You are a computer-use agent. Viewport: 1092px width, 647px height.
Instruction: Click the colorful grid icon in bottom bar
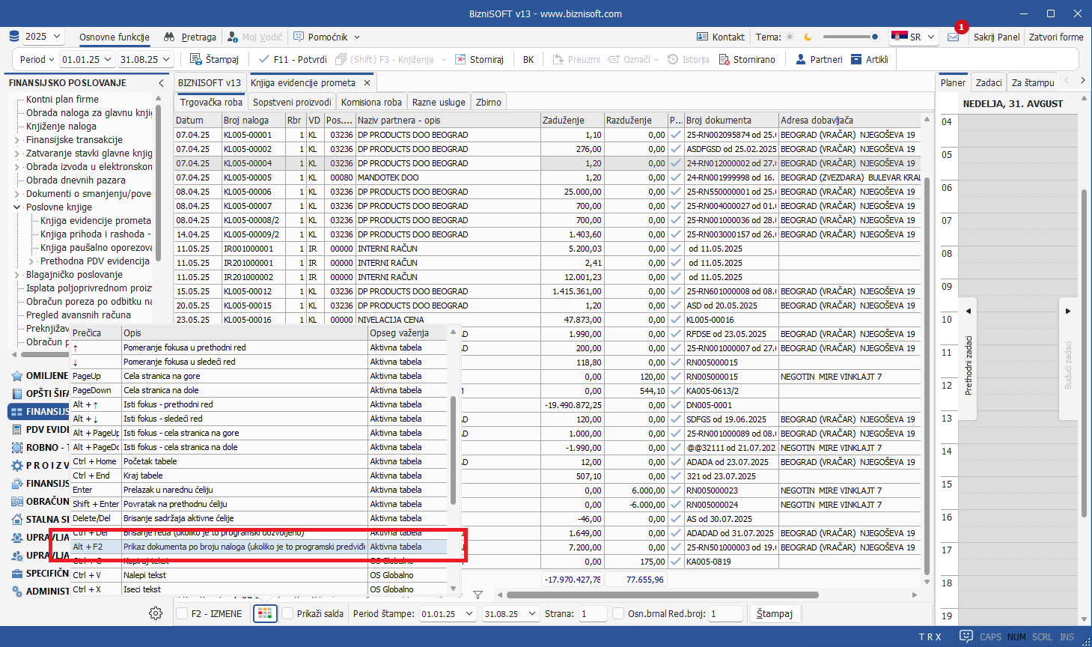pyautogui.click(x=265, y=613)
